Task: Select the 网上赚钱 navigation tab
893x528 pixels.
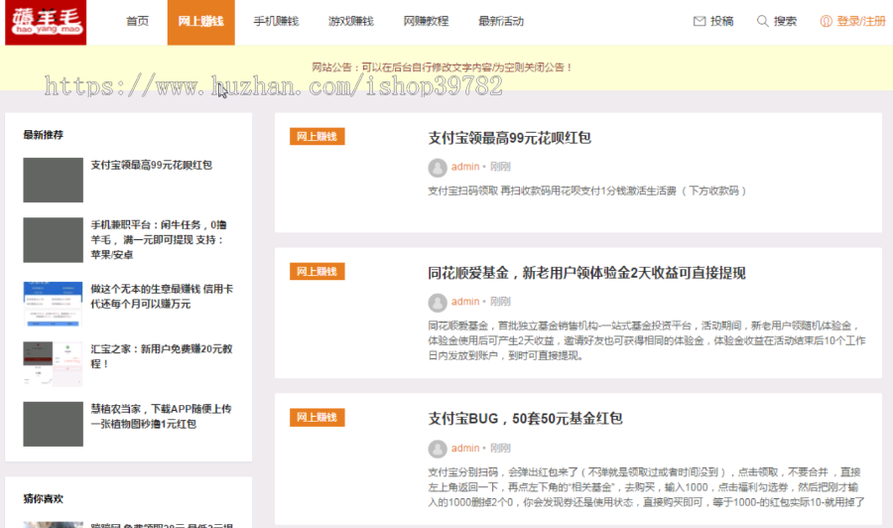Action: [200, 22]
